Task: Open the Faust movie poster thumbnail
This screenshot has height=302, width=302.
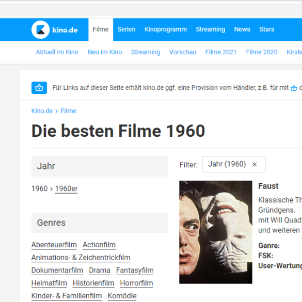Action: click(x=216, y=232)
